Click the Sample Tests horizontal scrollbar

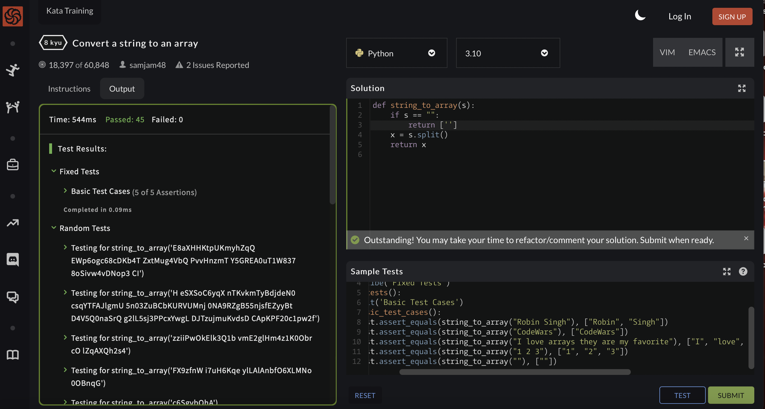point(515,372)
